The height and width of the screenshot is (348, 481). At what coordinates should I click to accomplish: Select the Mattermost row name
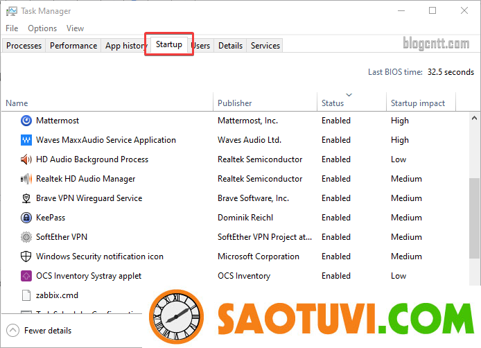[58, 121]
